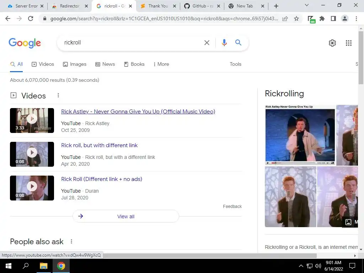Close the Redirector tab

click(x=86, y=6)
